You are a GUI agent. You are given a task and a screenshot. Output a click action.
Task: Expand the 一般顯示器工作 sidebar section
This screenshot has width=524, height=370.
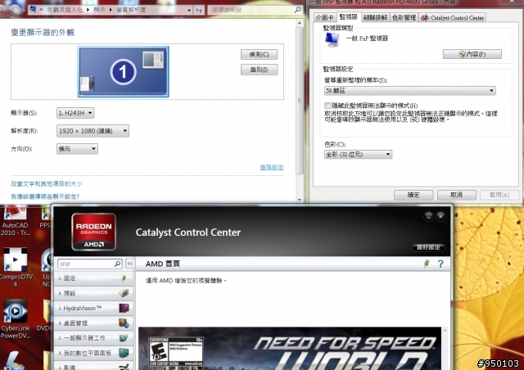[x=93, y=338]
